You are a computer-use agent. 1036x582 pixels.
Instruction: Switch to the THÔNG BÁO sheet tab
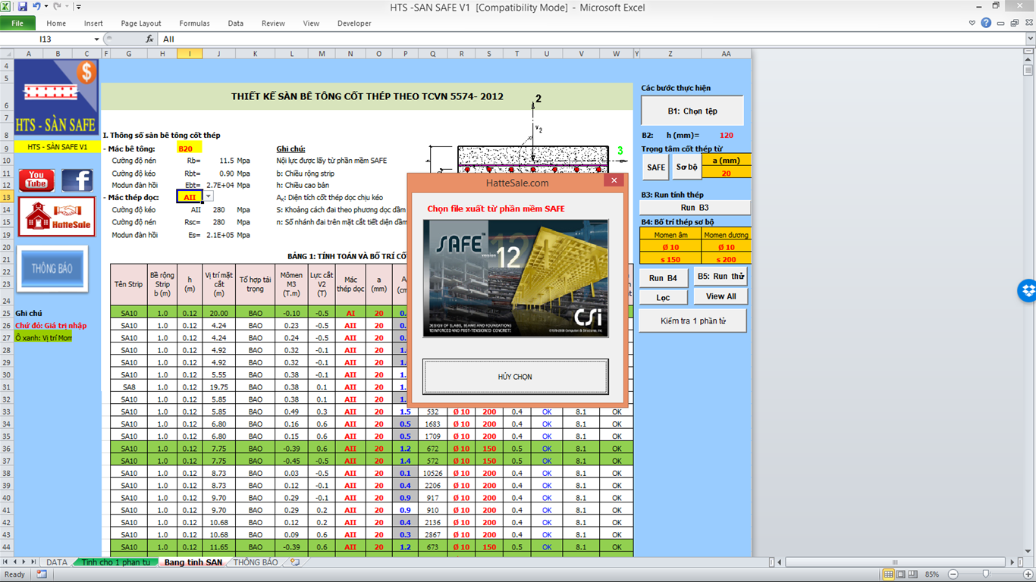(x=256, y=562)
